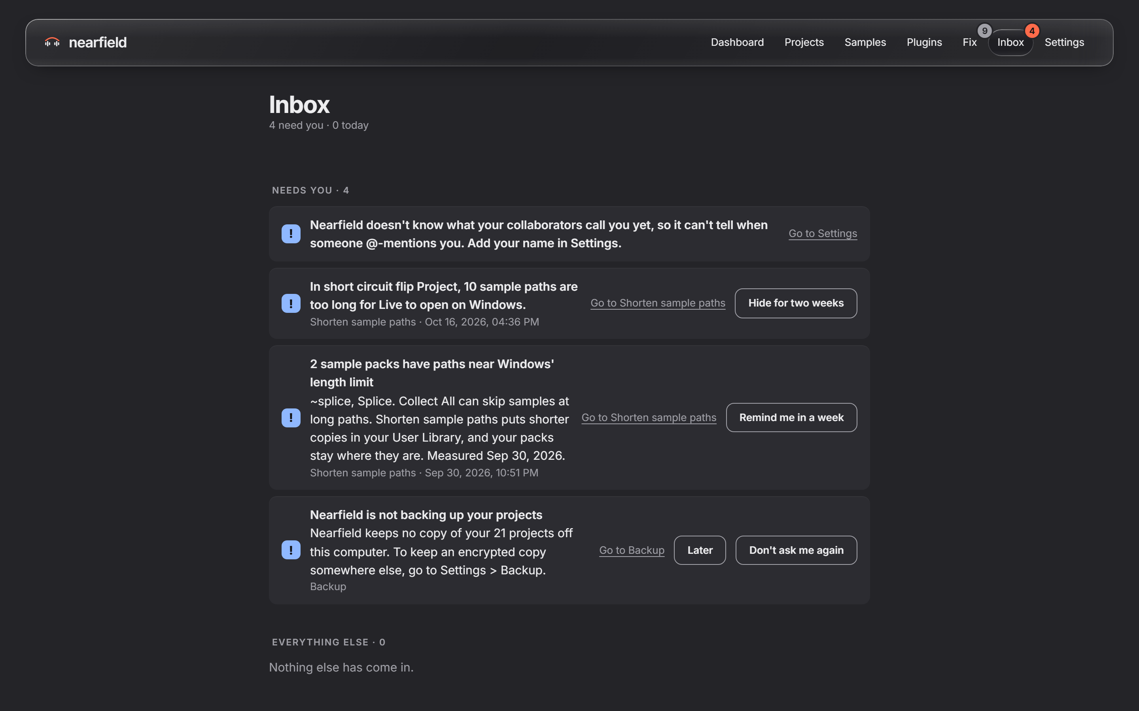
Task: Click the alert icon on short circuit flip notice
Action: (291, 303)
